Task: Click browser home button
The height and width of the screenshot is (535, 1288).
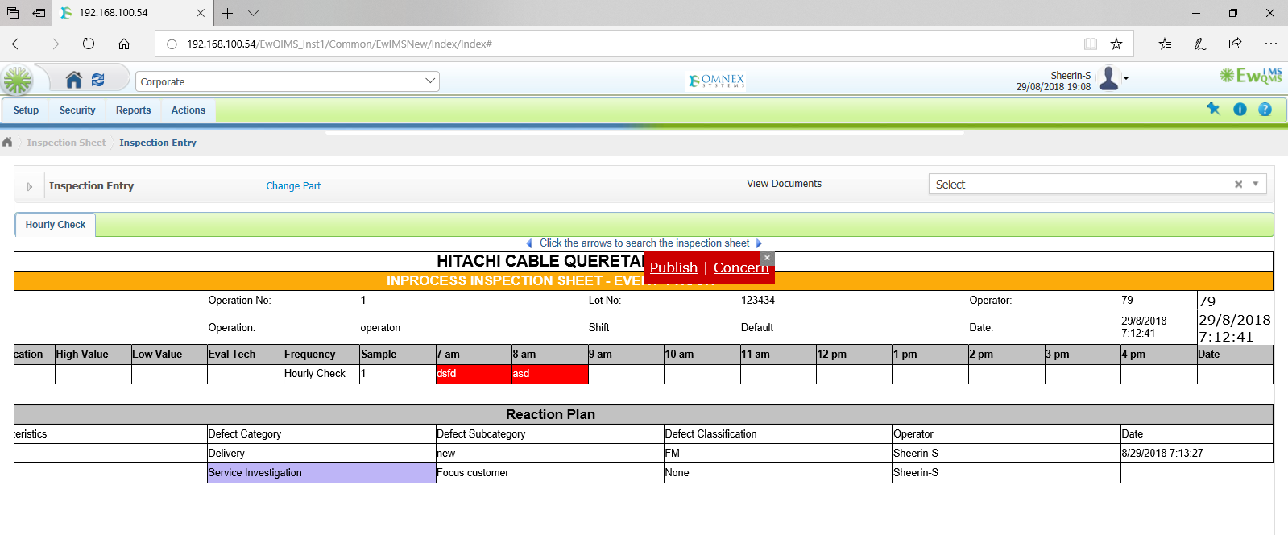Action: click(x=124, y=44)
